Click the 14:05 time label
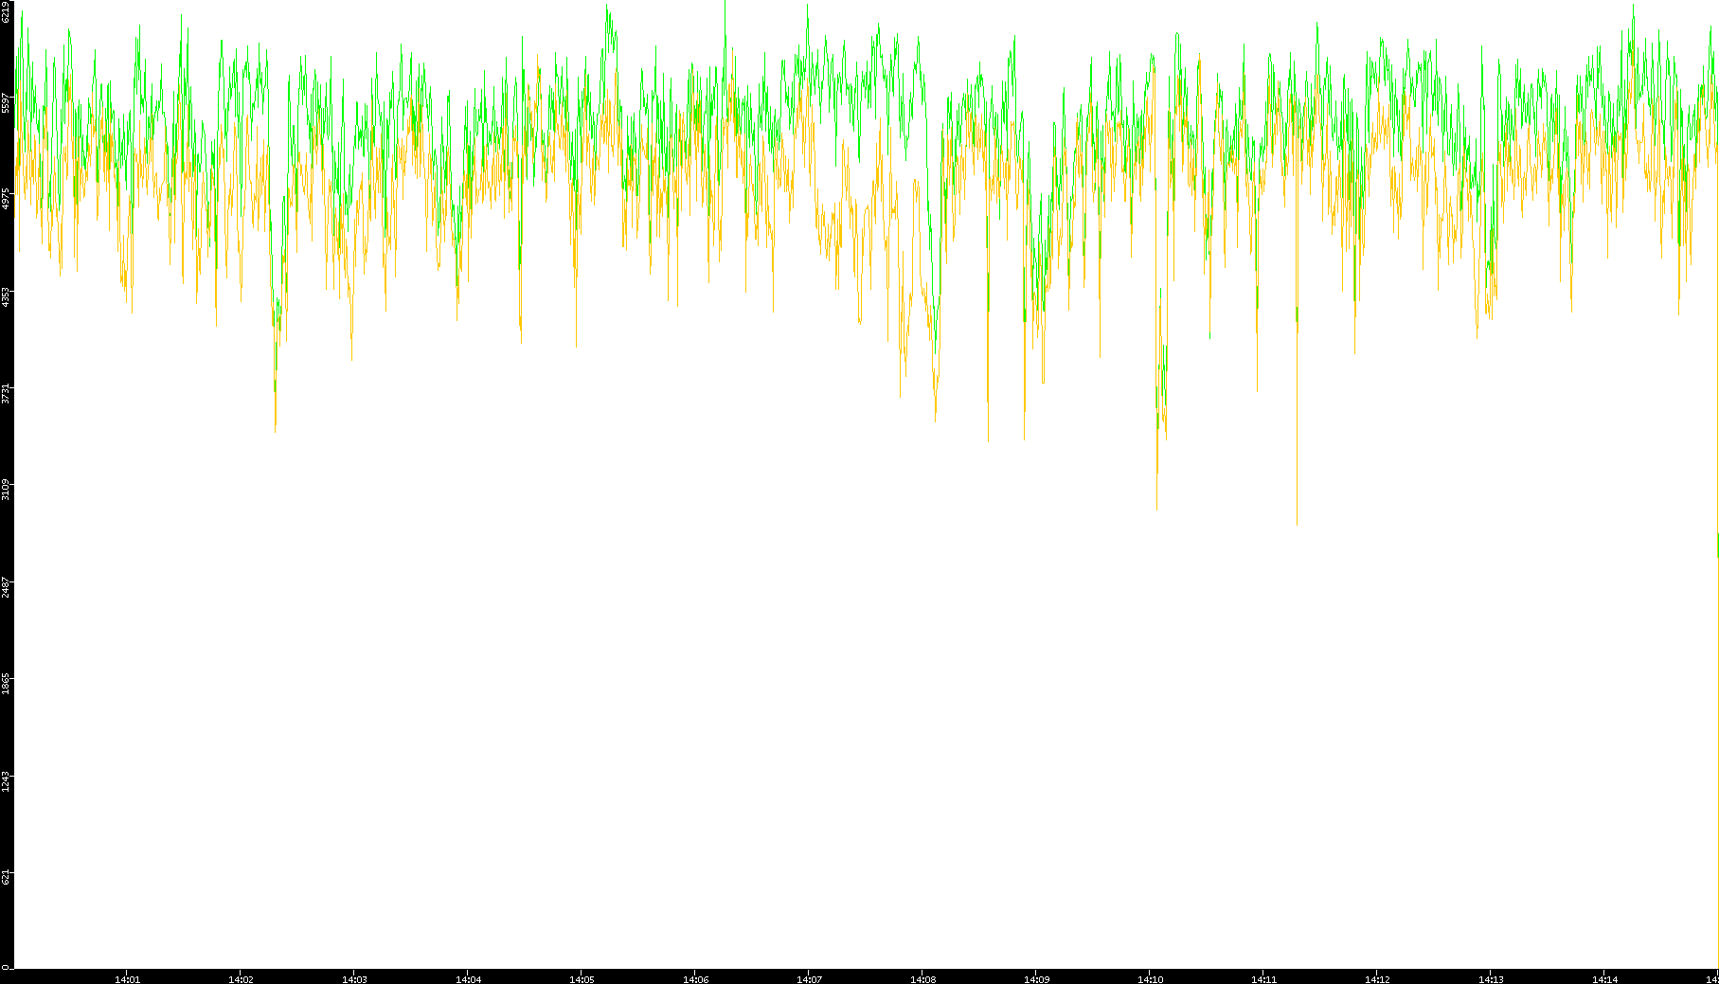This screenshot has width=1719, height=984. point(582,979)
